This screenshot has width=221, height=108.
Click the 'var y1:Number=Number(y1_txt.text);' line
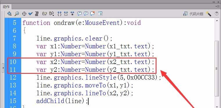point(96,54)
